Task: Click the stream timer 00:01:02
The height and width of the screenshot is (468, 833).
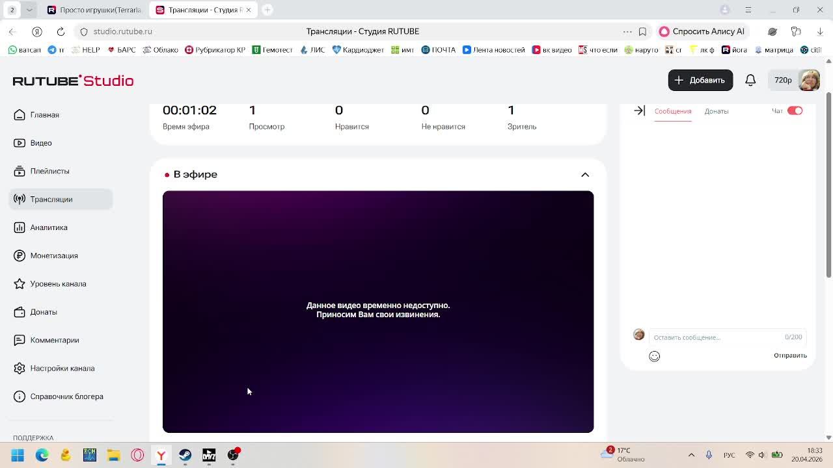Action: tap(189, 110)
